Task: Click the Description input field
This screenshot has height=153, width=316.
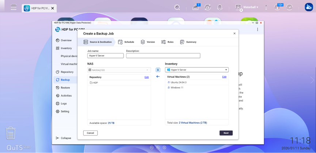Action: tap(163, 56)
